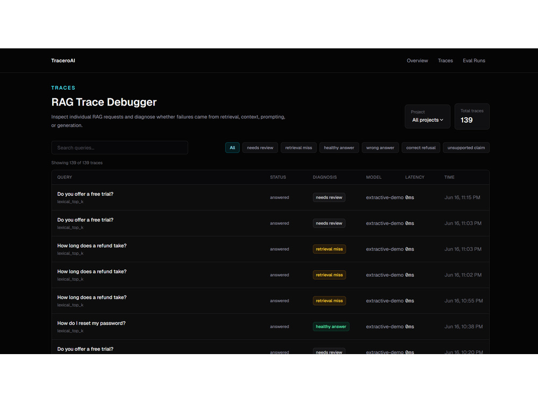
Task: Click lexical_top_k under password query
Action: click(70, 330)
